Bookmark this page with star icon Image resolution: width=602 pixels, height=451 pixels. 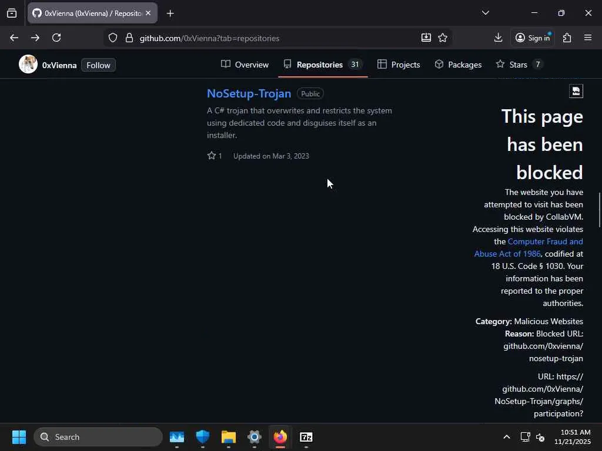click(x=443, y=38)
